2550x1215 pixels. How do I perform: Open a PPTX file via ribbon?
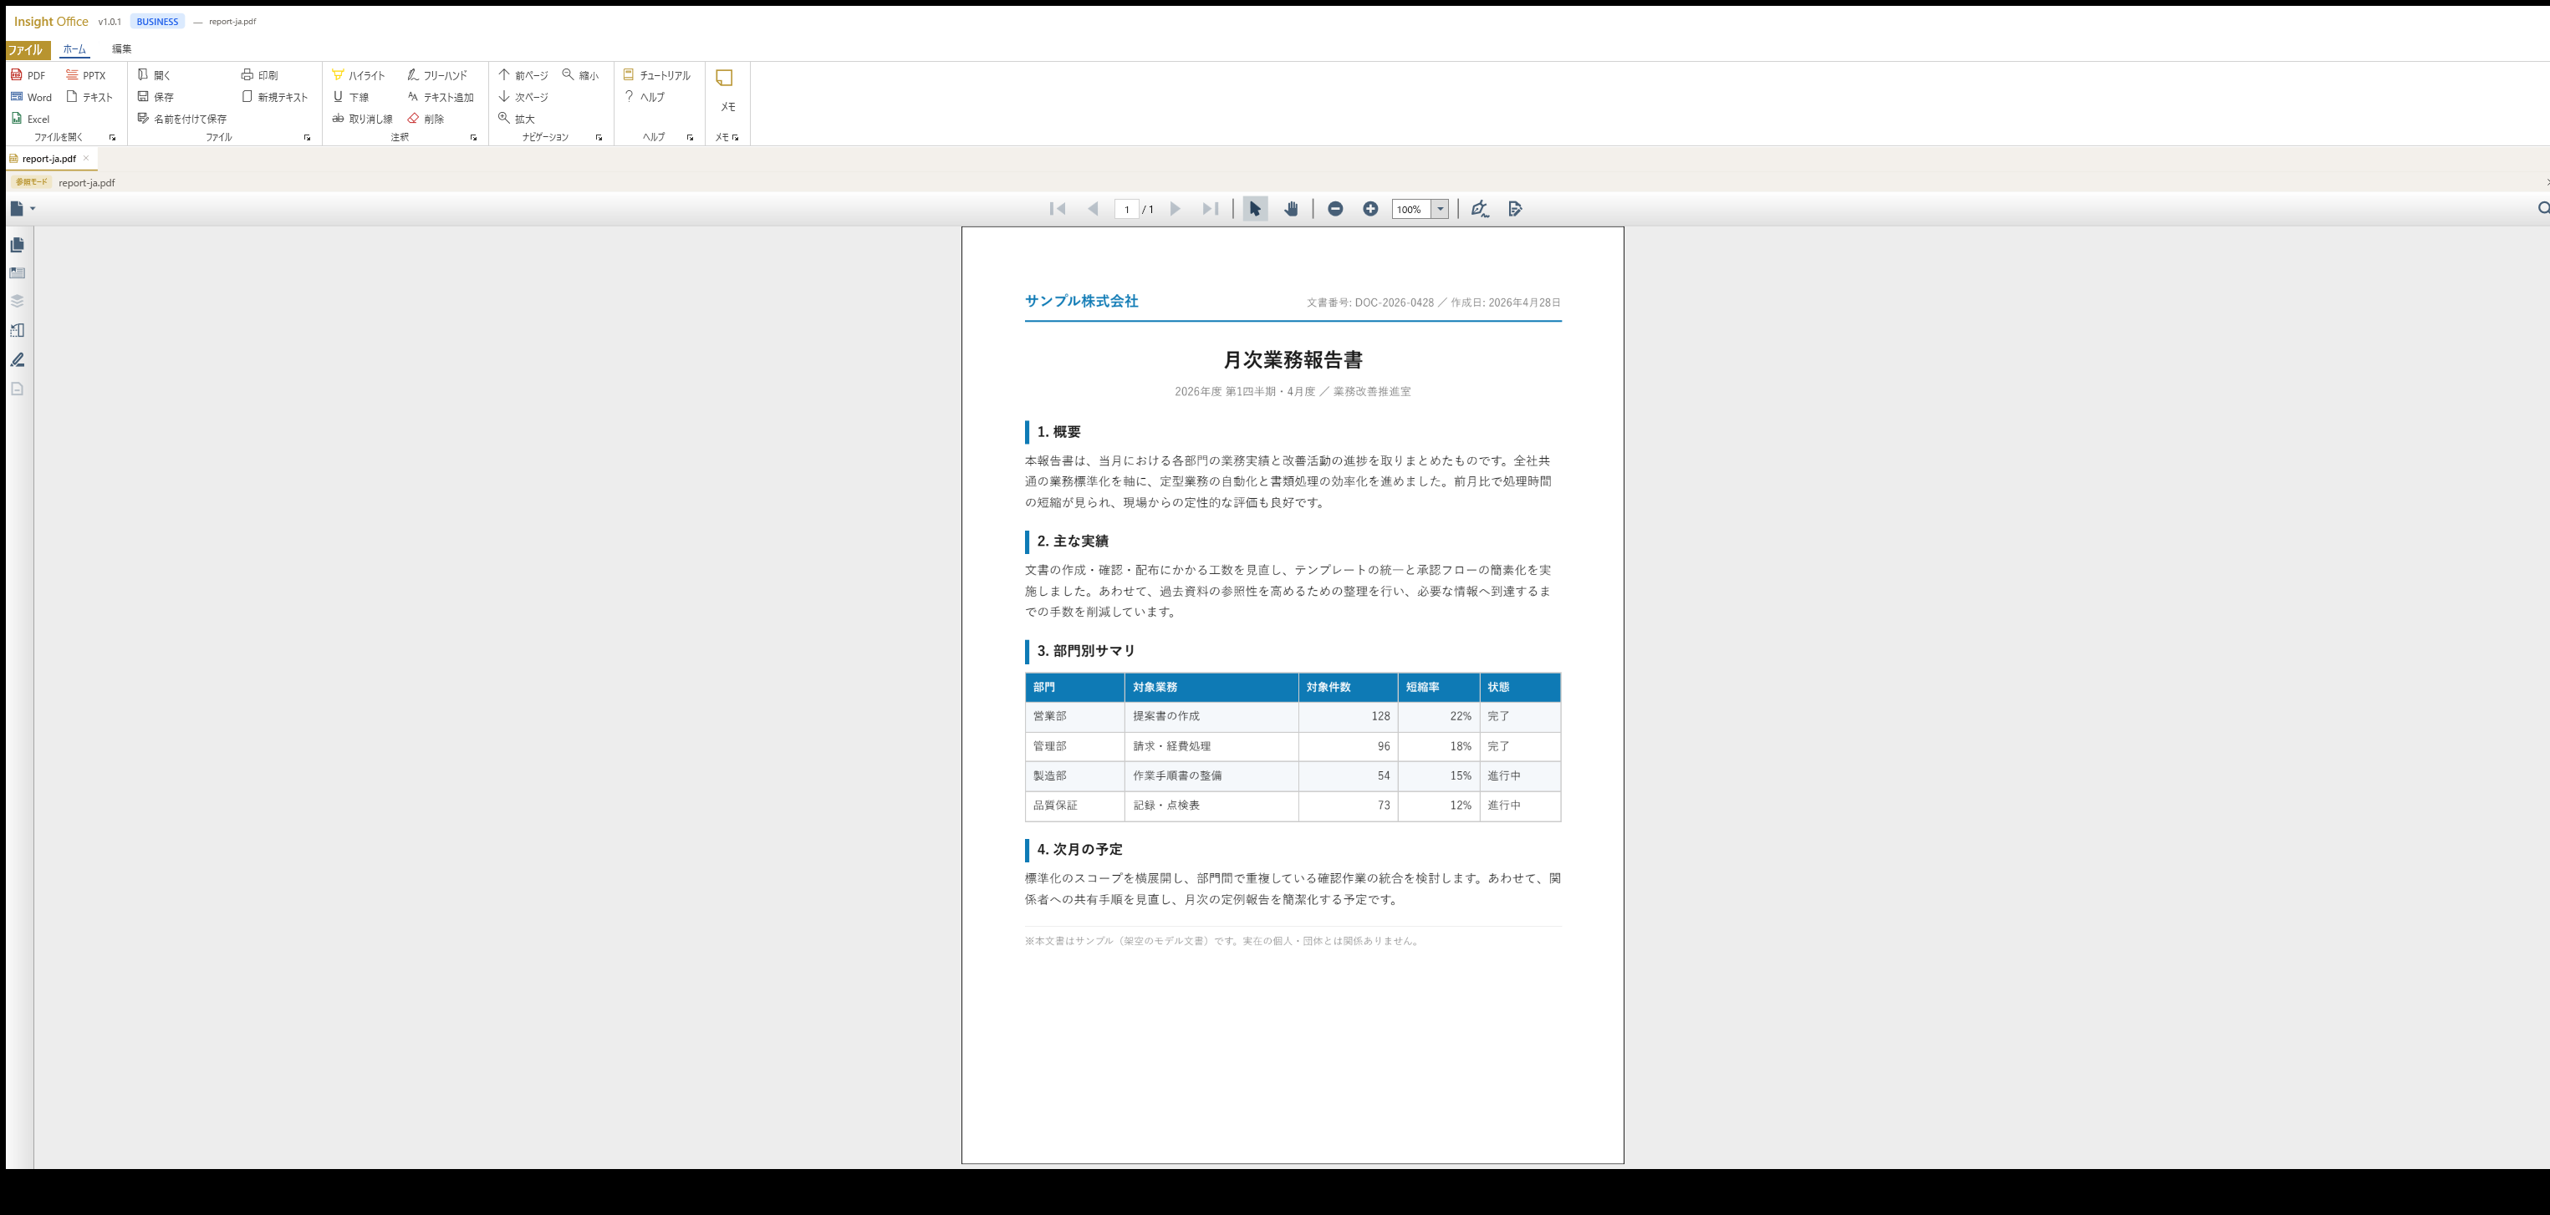click(85, 75)
